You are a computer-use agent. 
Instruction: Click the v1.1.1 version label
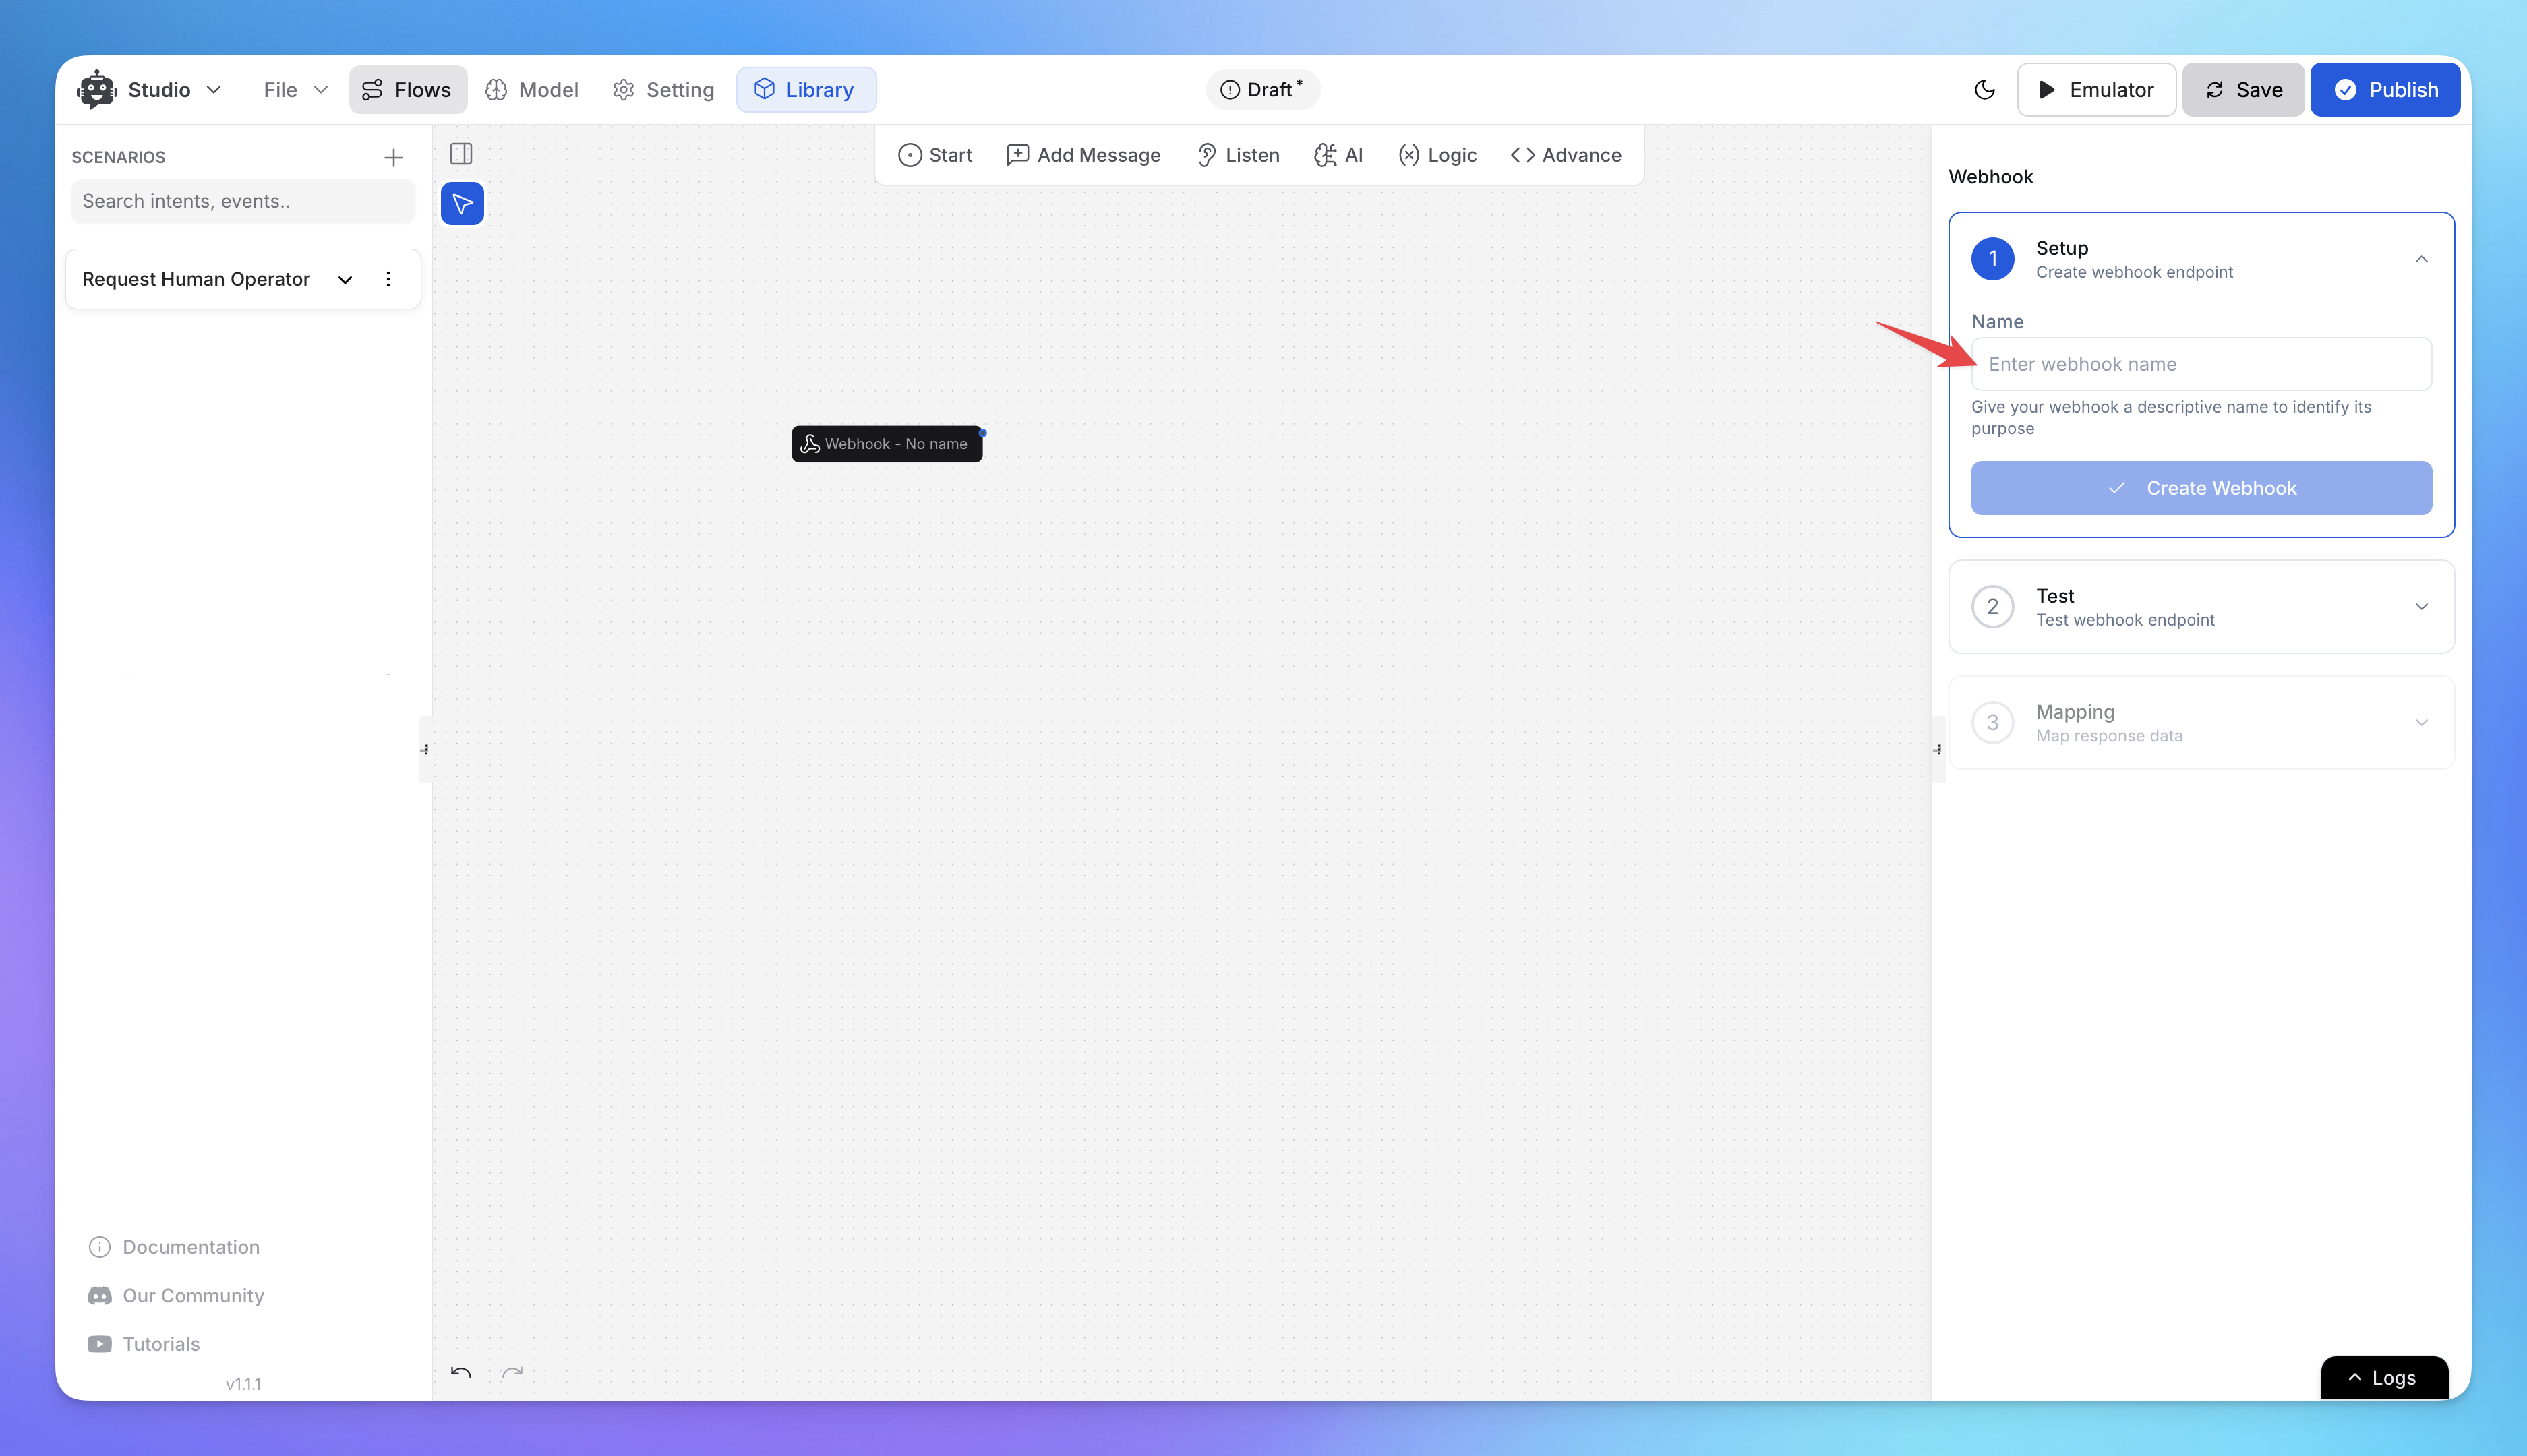coord(243,1385)
